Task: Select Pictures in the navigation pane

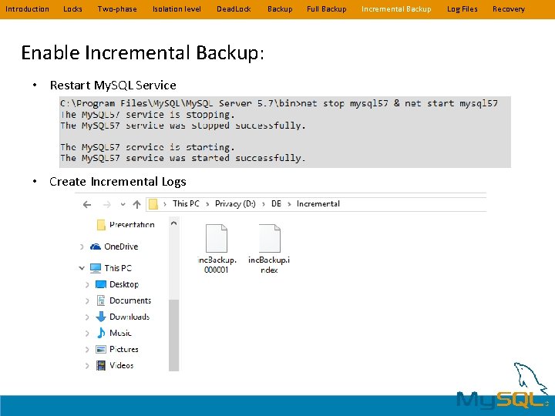Action: tap(124, 350)
